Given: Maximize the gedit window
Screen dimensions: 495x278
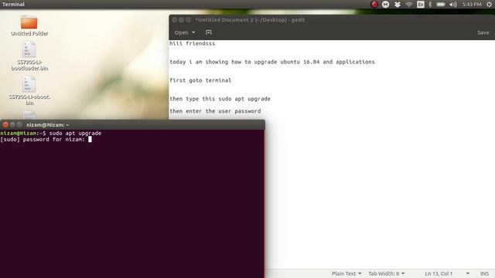Looking at the screenshot, I should 188,20.
